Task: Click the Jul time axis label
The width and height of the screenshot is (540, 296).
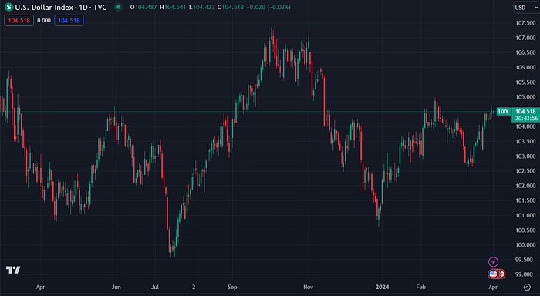Action: [x=154, y=287]
